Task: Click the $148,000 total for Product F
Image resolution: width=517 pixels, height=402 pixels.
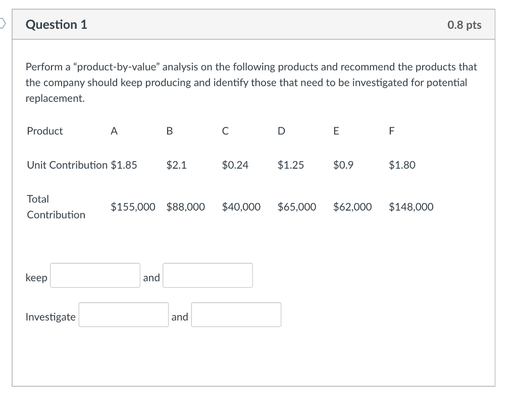Action: [x=411, y=207]
